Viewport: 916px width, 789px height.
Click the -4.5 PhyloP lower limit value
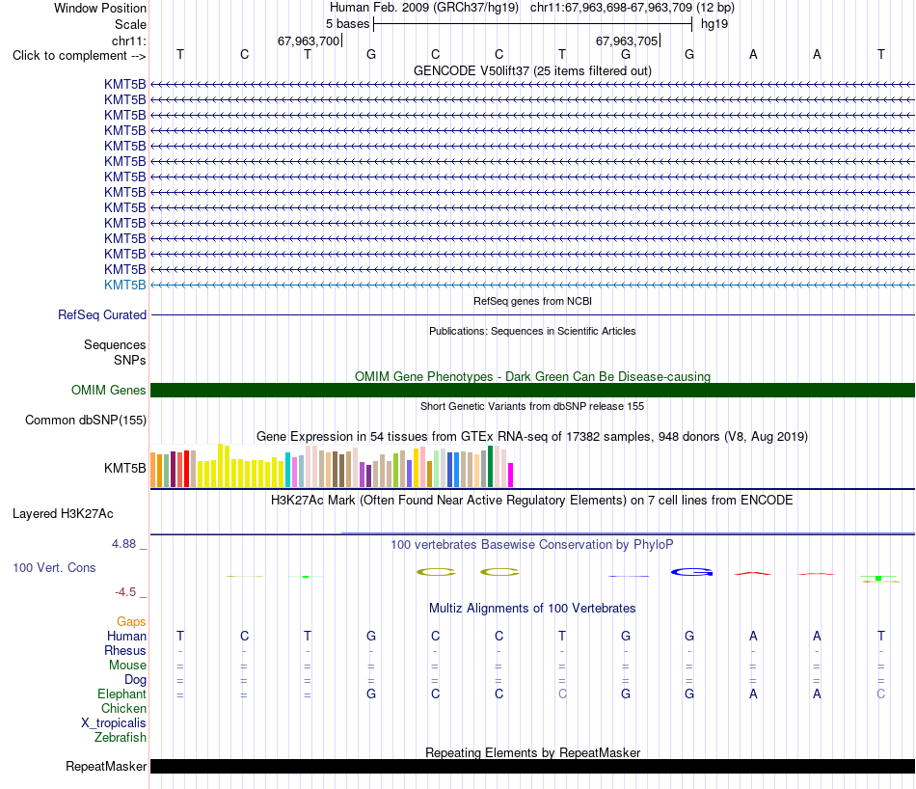point(125,592)
